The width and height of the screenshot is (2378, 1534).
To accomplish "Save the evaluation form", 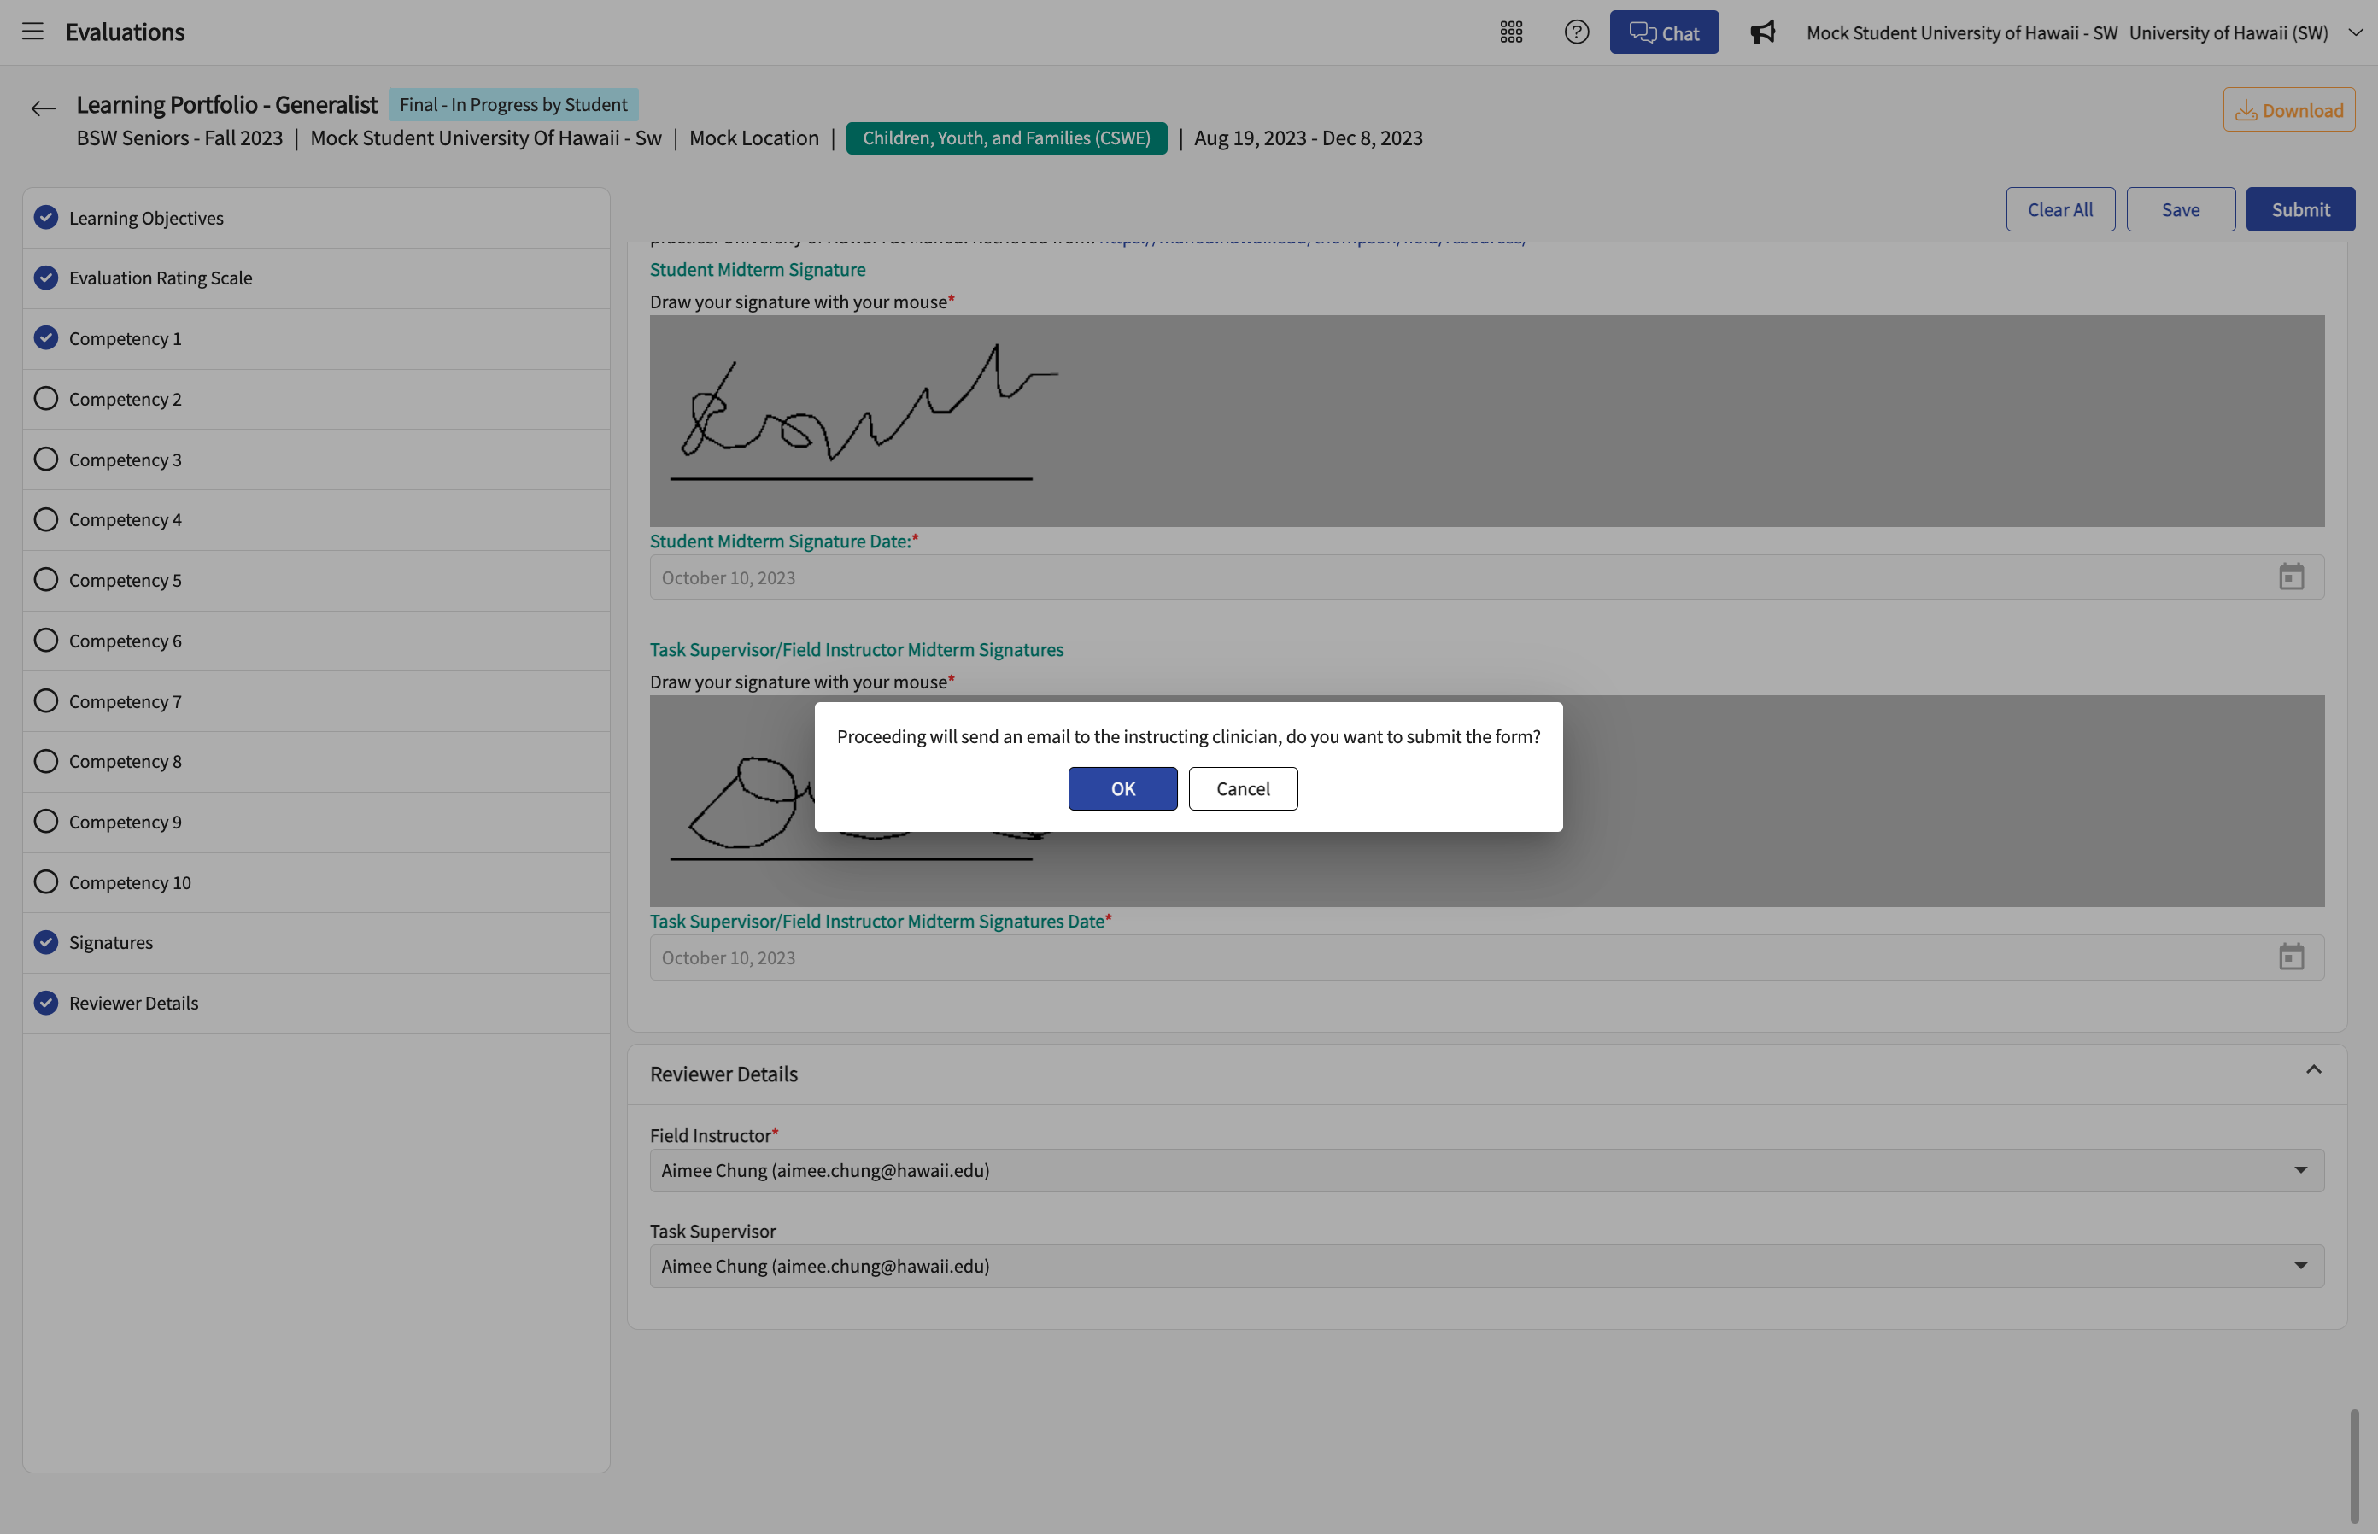I will pyautogui.click(x=2181, y=209).
